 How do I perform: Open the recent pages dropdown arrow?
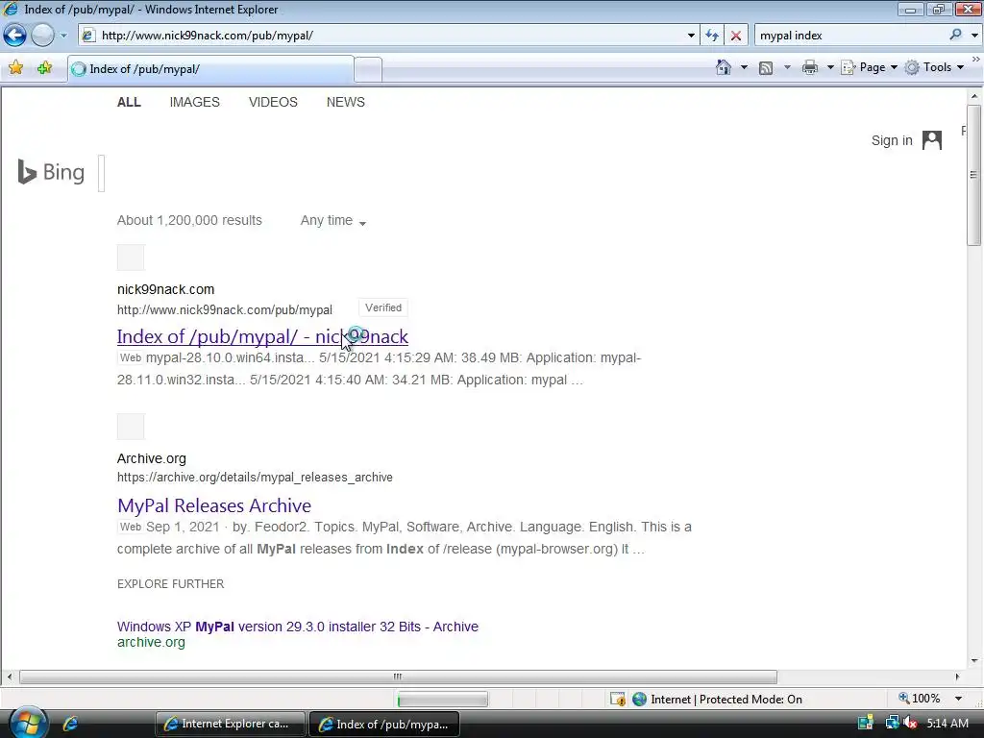click(63, 36)
